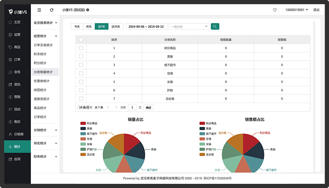This screenshot has width=329, height=188.
Task: Open 应用 in the left sidebar
Action: point(17,159)
